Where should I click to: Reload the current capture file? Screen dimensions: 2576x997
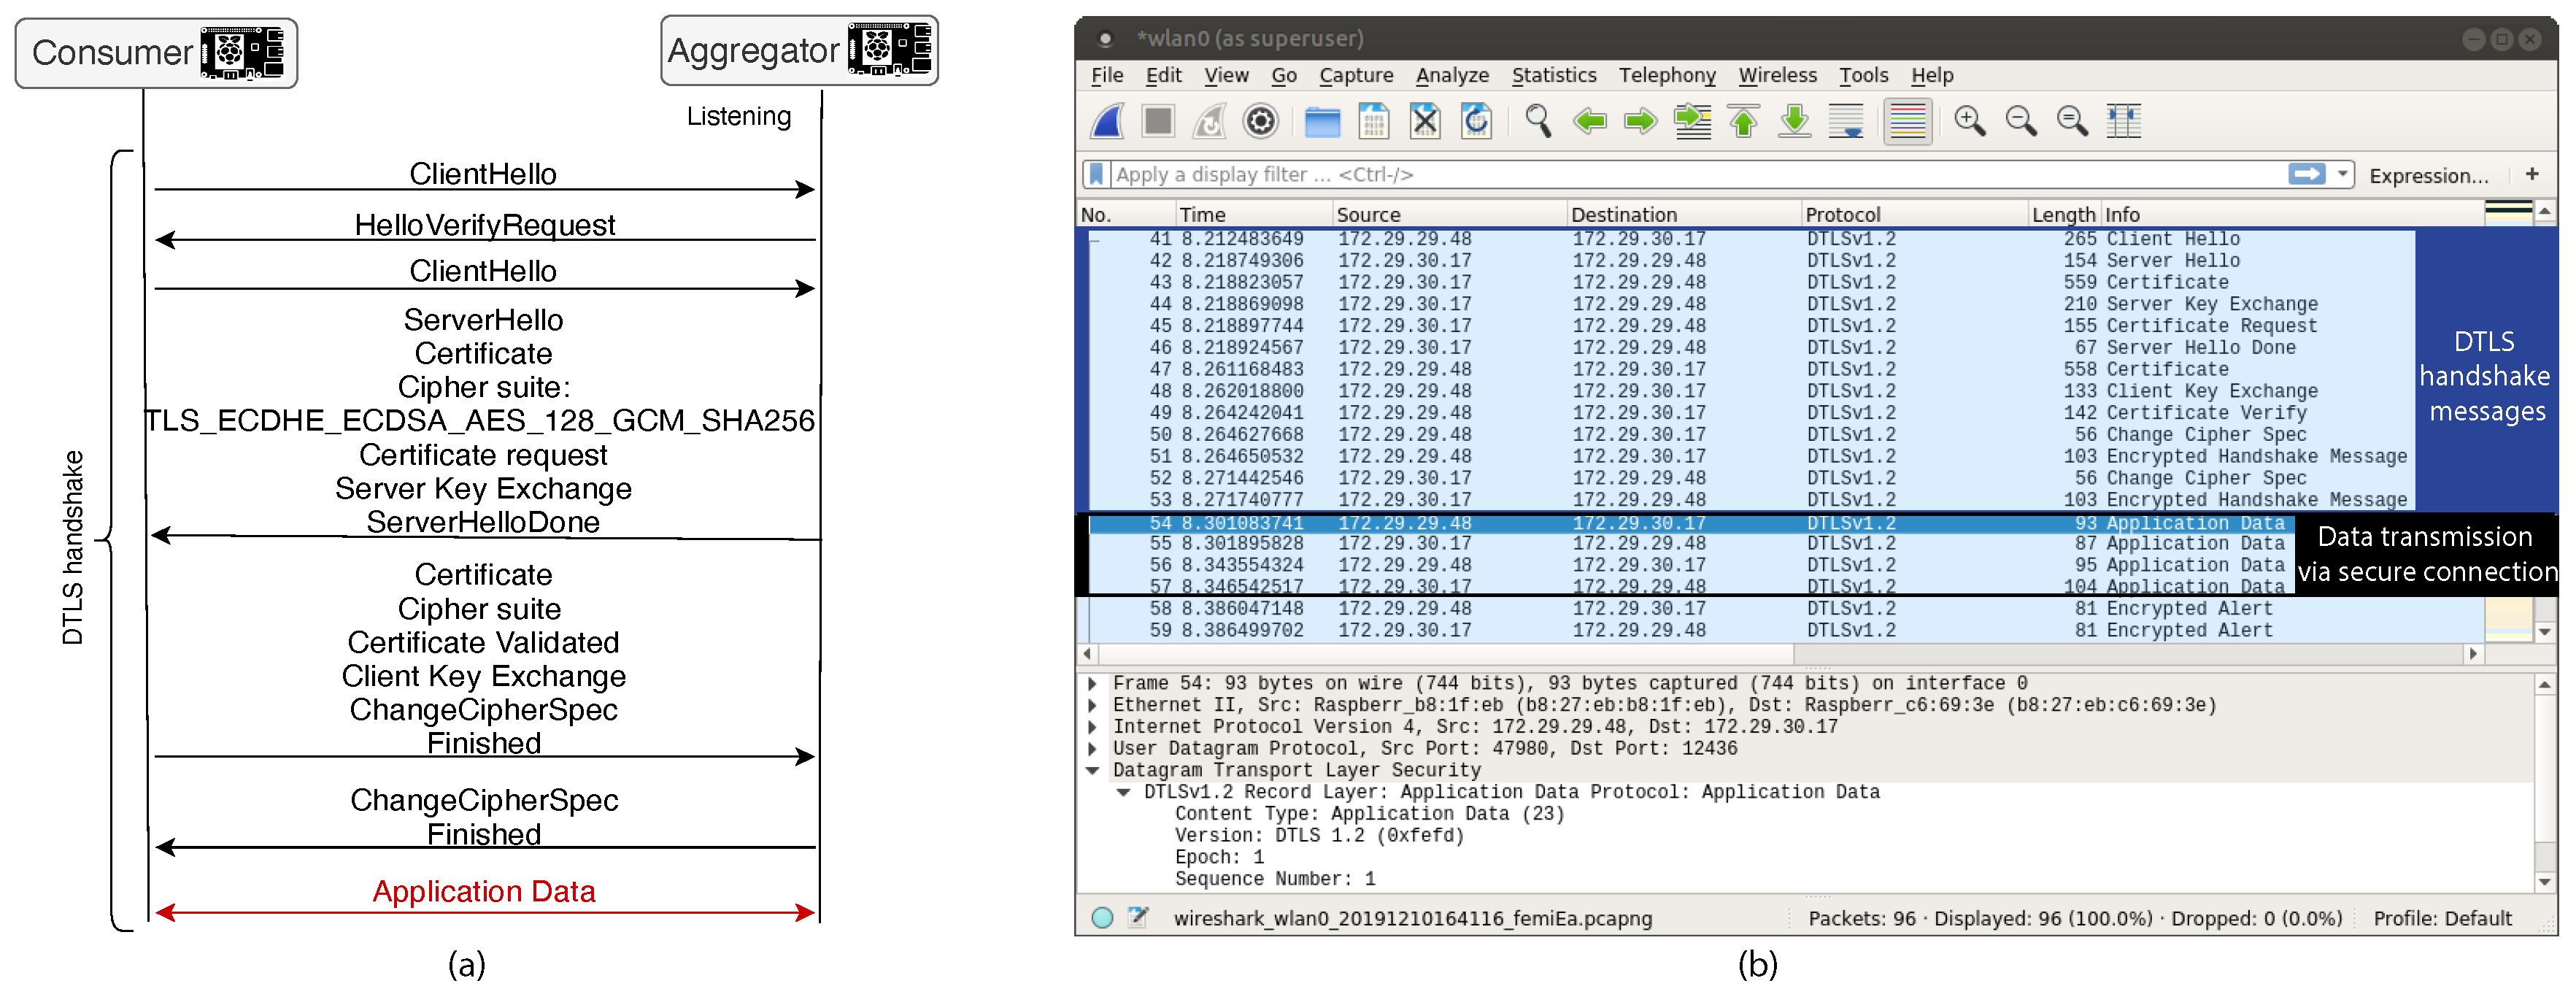tap(1476, 121)
